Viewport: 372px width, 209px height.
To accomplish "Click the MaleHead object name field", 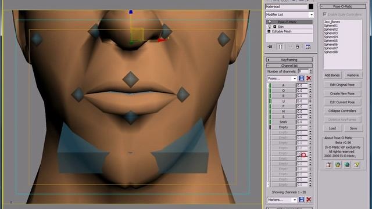I will [286, 7].
